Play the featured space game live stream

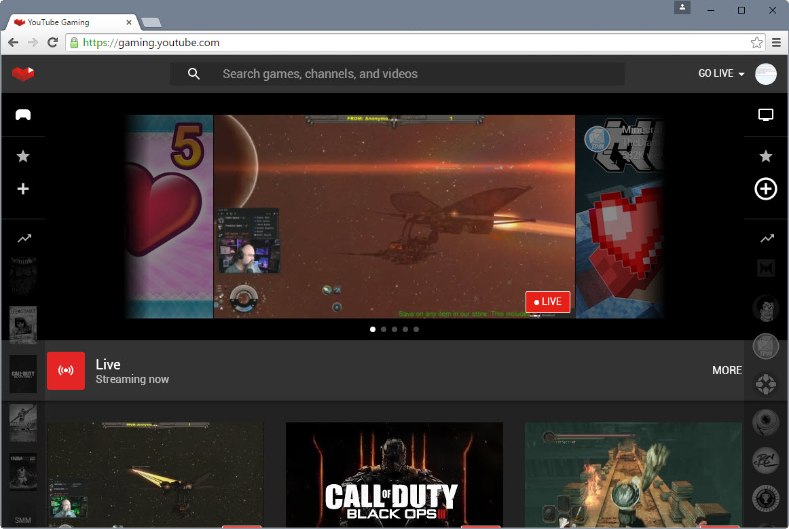[394, 217]
